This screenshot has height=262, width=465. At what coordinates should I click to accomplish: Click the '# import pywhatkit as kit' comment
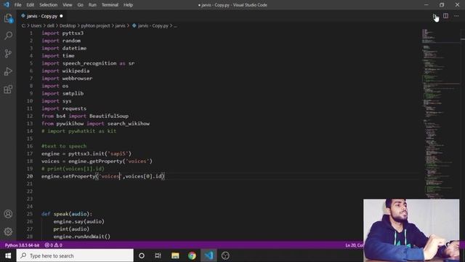pyautogui.click(x=79, y=131)
